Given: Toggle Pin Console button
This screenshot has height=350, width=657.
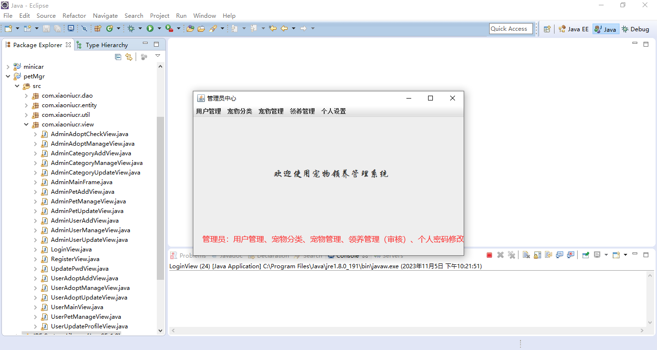Looking at the screenshot, I should [585, 255].
